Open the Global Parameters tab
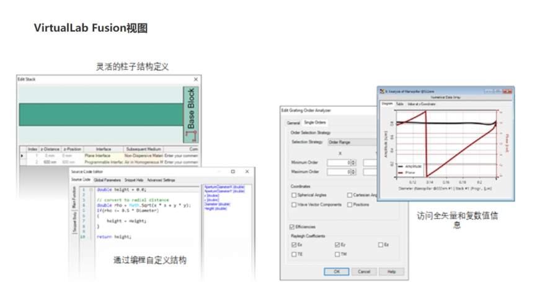 107,180
